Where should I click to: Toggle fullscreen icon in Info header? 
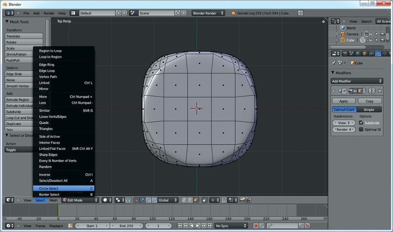click(x=301, y=13)
